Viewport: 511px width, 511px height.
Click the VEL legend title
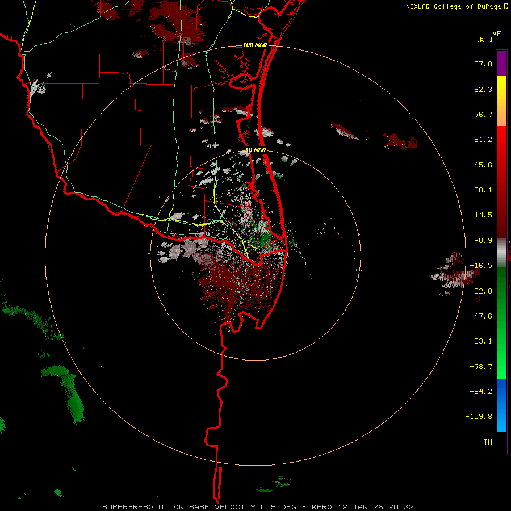[499, 33]
